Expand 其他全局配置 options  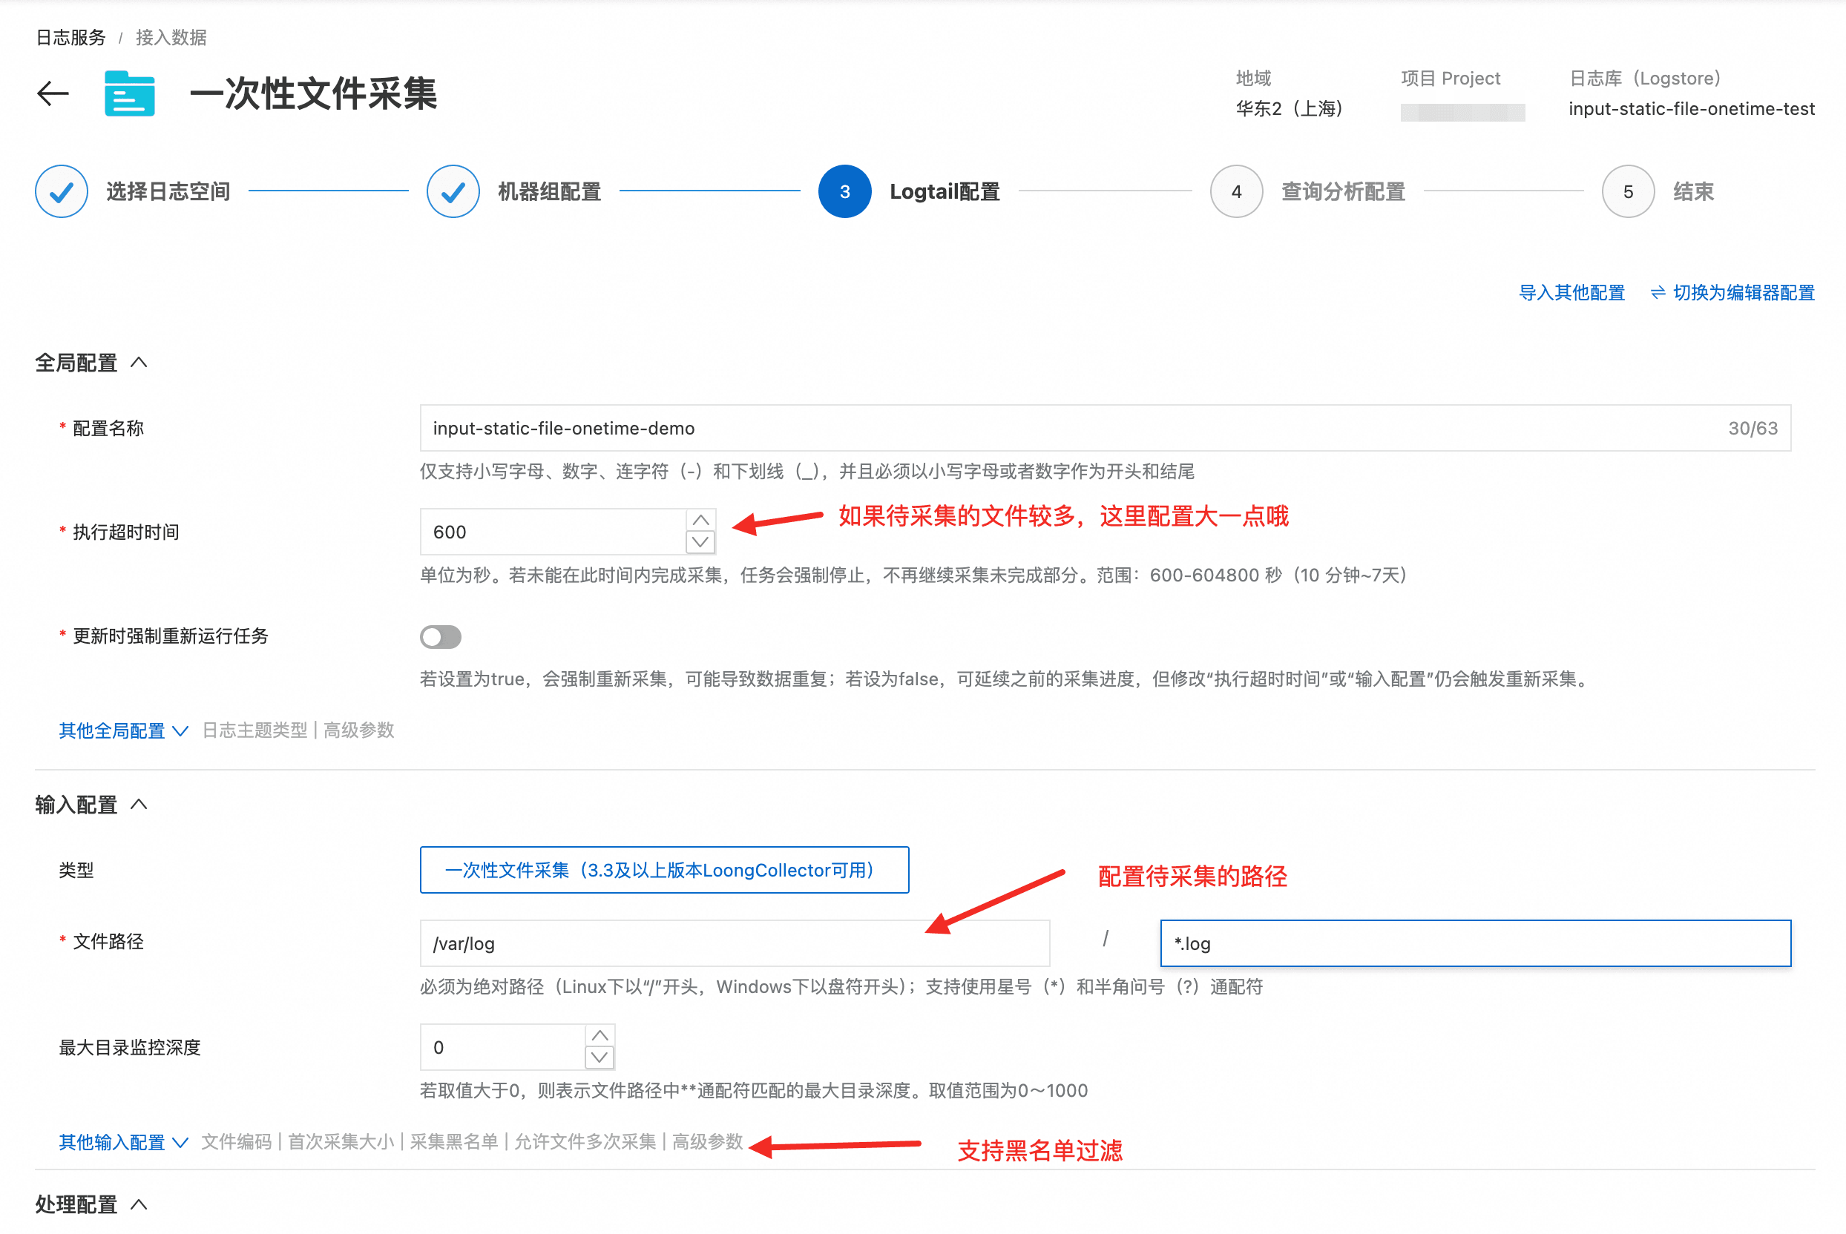[x=123, y=730]
